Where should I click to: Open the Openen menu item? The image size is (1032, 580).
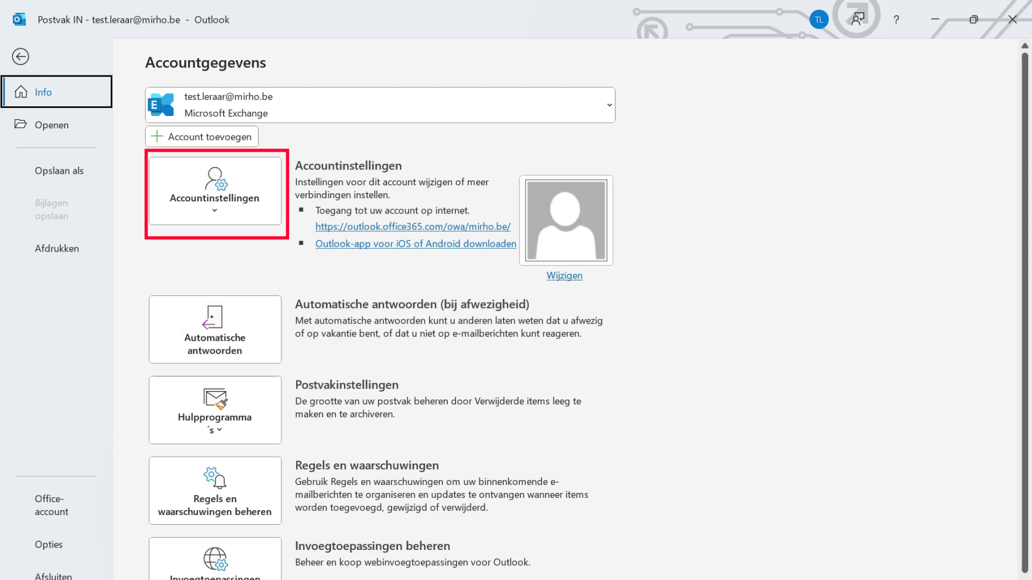[52, 125]
